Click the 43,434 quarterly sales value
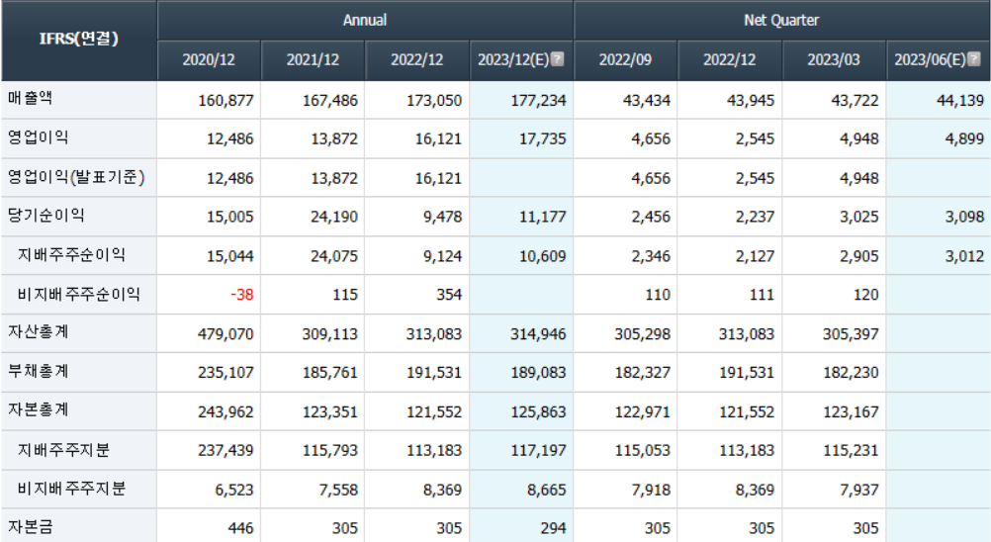Screen dimensions: 991x542 pyautogui.click(x=647, y=101)
